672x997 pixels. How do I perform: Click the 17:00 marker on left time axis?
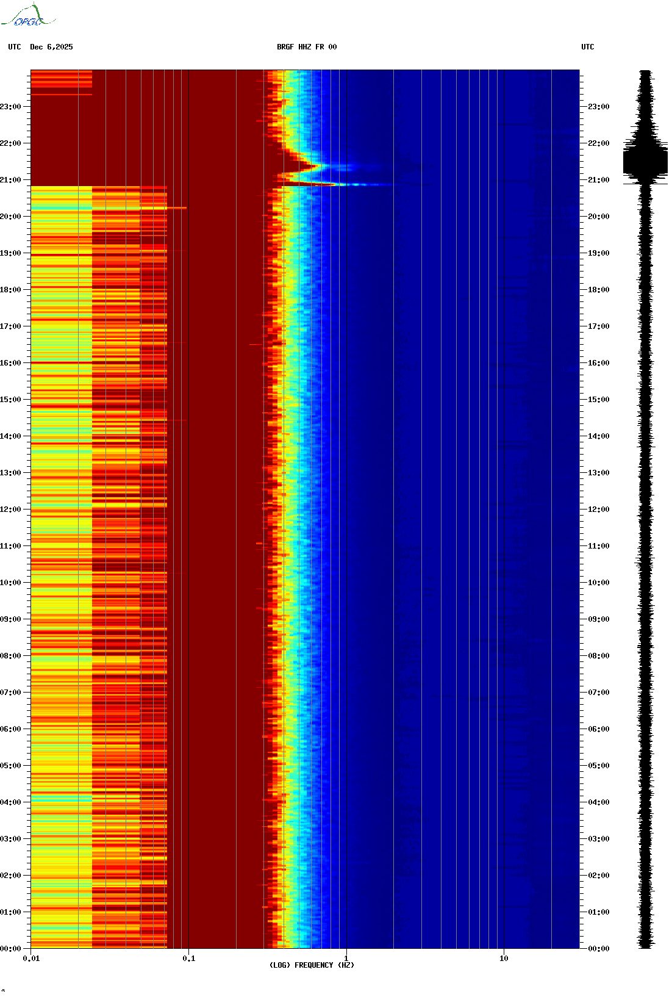pyautogui.click(x=10, y=326)
